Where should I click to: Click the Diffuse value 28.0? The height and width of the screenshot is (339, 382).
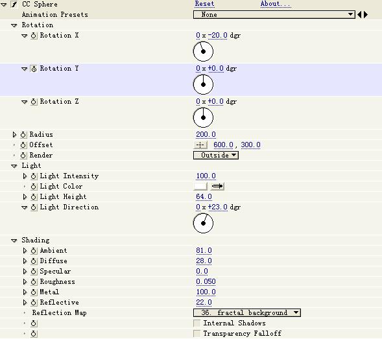coord(204,261)
